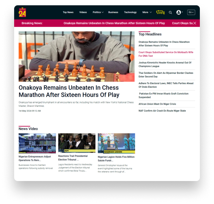Read Court Okays Substituted Service headline

166,54
